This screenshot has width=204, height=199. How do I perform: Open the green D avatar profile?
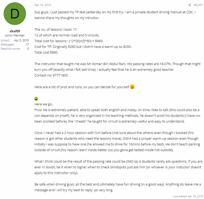15,14
